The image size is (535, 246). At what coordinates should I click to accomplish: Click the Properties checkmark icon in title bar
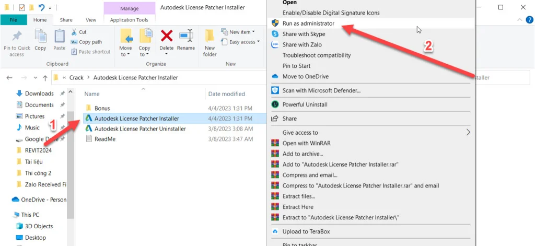tap(22, 7)
